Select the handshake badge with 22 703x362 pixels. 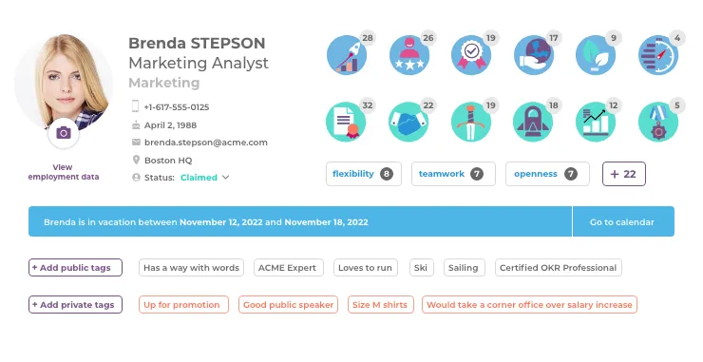click(408, 122)
